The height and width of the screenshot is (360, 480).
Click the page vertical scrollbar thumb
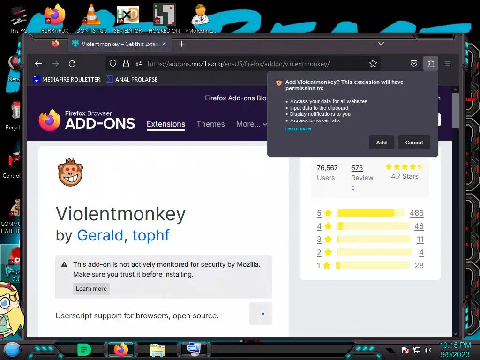pos(455,111)
